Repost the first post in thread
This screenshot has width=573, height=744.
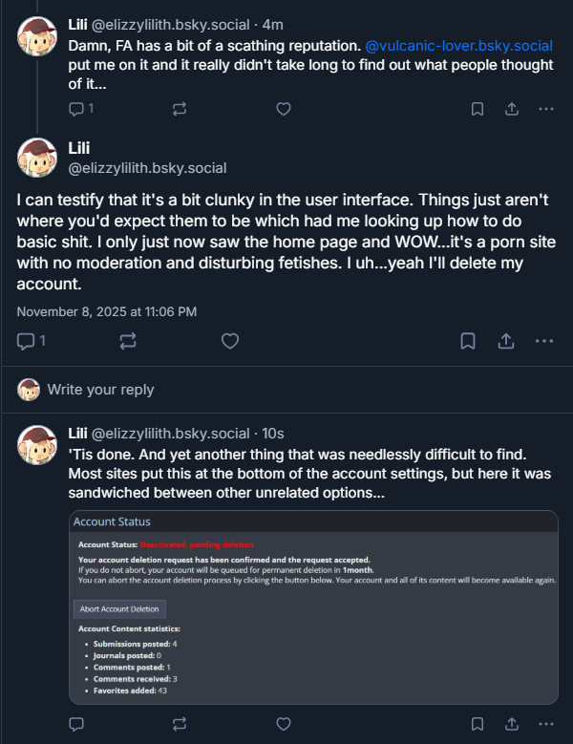(x=180, y=109)
